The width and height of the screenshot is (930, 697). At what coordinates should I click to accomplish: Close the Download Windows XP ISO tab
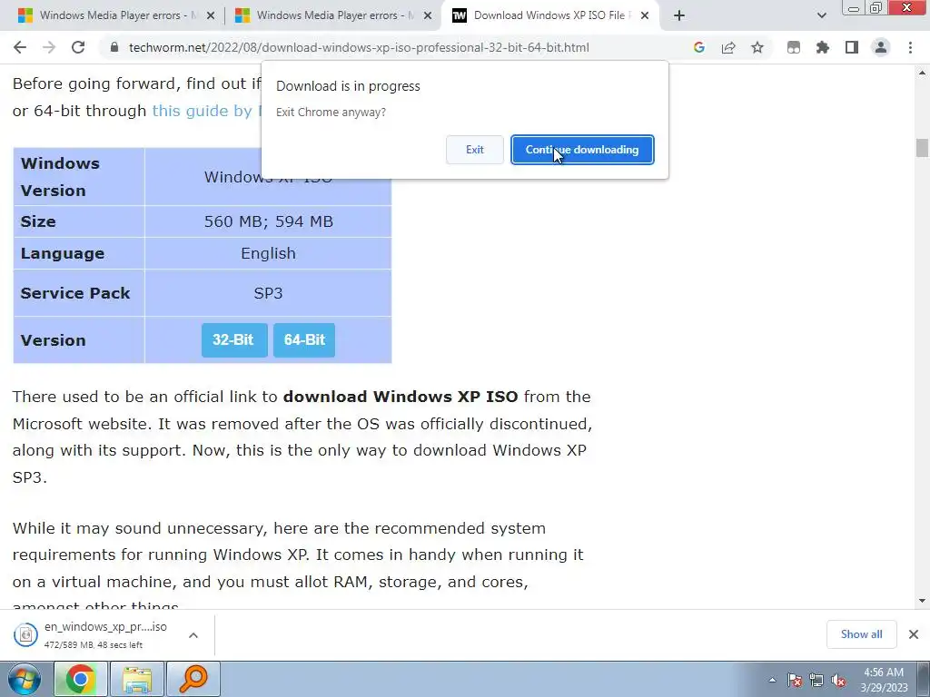pos(645,15)
